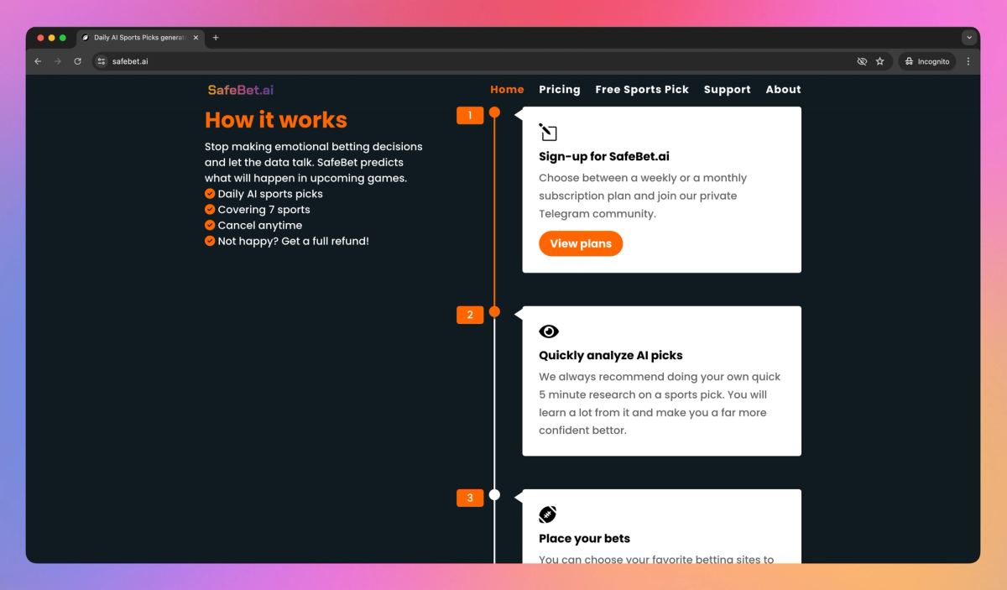
Task: Bookmark this page with star icon
Action: (880, 61)
